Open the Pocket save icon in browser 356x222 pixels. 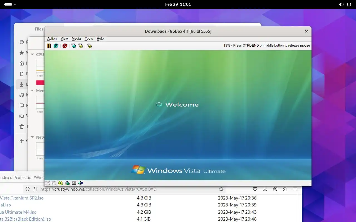(x=255, y=189)
